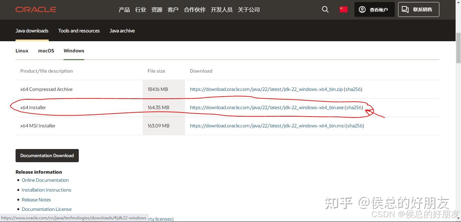Open Installation Instructions link
This screenshot has width=461, height=222.
(46, 190)
